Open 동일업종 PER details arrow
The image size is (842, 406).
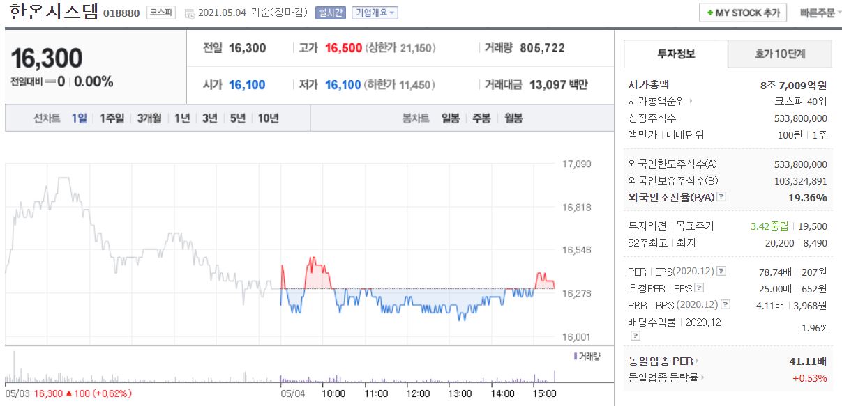pyautogui.click(x=696, y=361)
